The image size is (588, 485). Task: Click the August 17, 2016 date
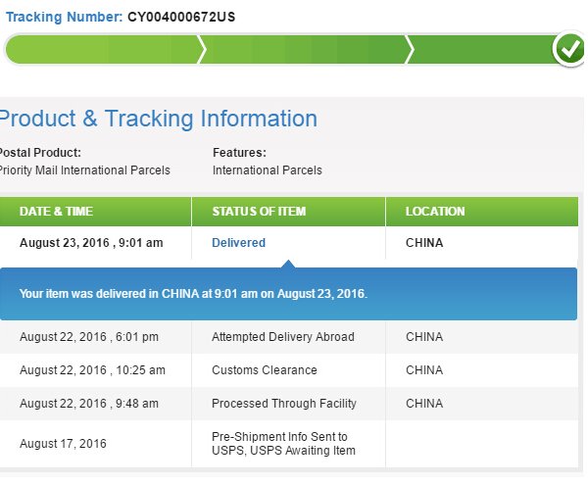(63, 443)
